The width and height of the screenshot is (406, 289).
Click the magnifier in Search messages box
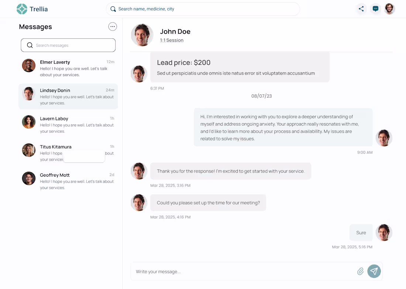pos(30,45)
